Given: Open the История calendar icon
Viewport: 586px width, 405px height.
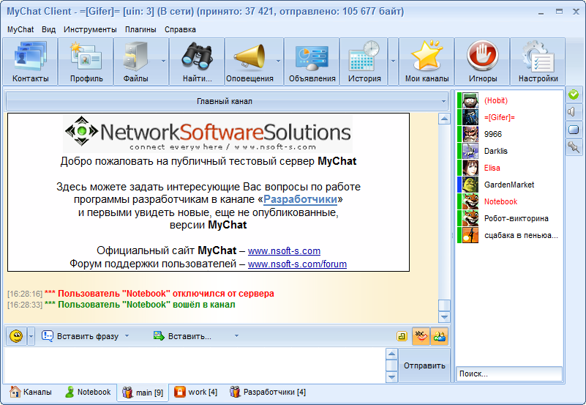Looking at the screenshot, I should pos(364,56).
